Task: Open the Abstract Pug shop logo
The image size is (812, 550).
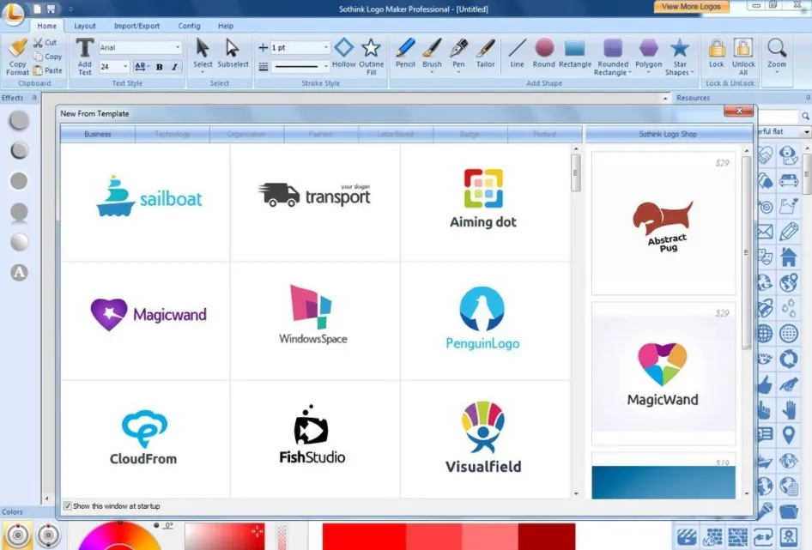Action: 664,223
